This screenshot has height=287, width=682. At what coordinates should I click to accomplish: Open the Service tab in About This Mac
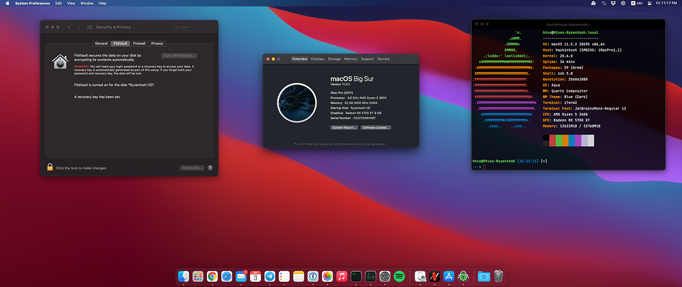384,59
